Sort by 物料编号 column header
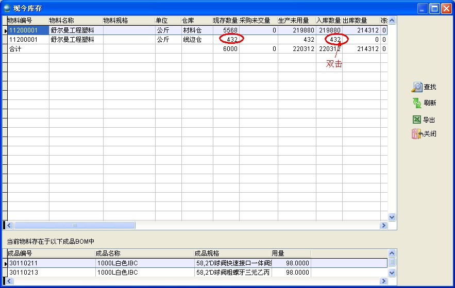455x288 pixels. point(28,21)
